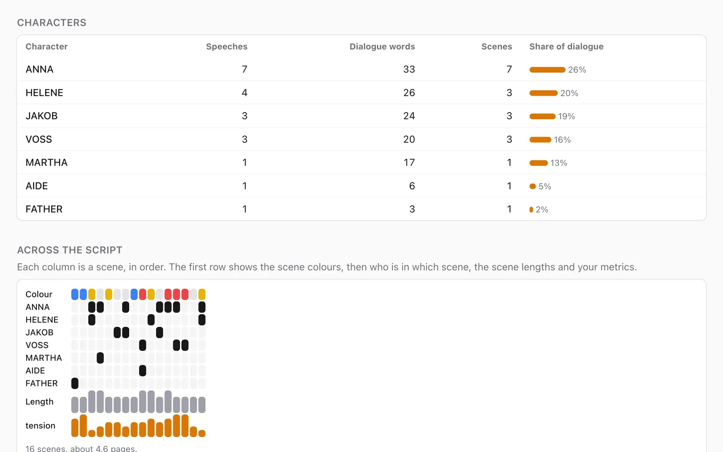The image size is (723, 452).
Task: Click VOSS's 16% share value
Action: point(563,140)
